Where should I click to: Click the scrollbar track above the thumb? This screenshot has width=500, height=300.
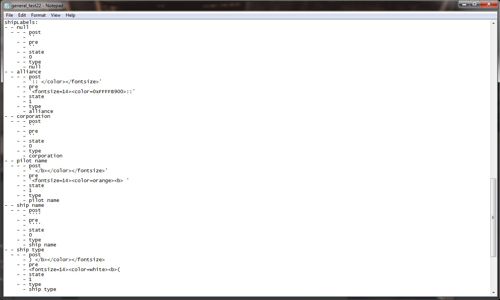pos(493,102)
